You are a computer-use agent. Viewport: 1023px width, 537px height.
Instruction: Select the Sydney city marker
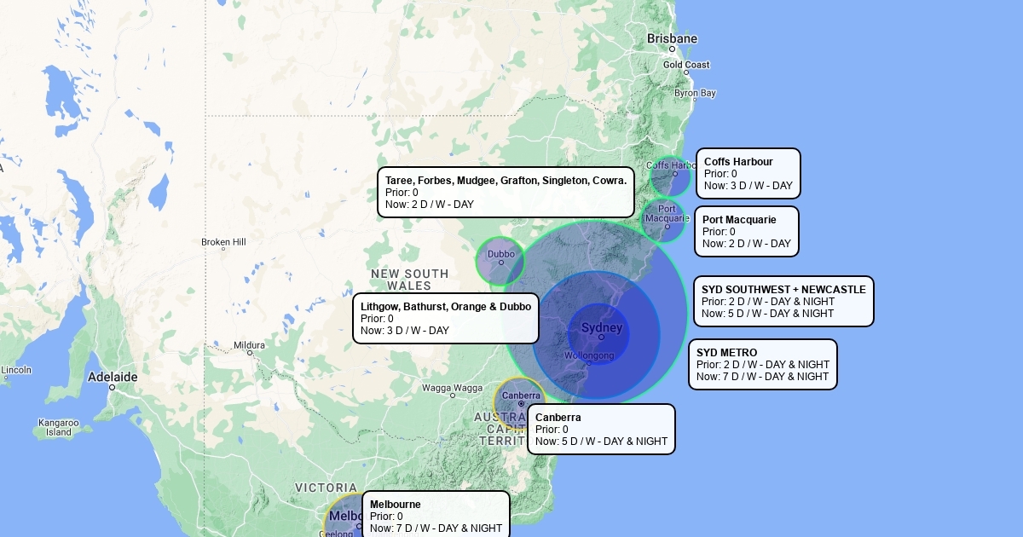(601, 338)
